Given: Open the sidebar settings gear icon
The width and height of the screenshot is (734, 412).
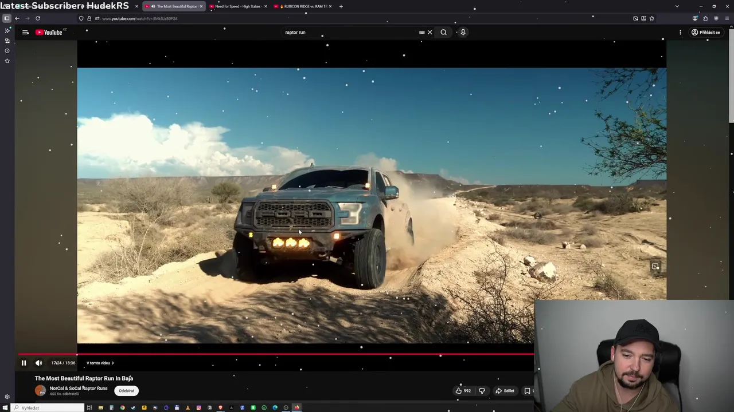Looking at the screenshot, I should click(7, 397).
